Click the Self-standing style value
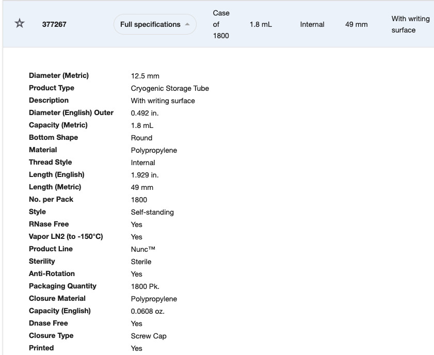This screenshot has width=434, height=355. pyautogui.click(x=152, y=212)
